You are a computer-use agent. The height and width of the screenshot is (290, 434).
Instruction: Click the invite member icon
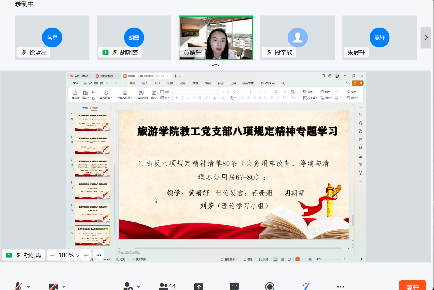tap(128, 286)
